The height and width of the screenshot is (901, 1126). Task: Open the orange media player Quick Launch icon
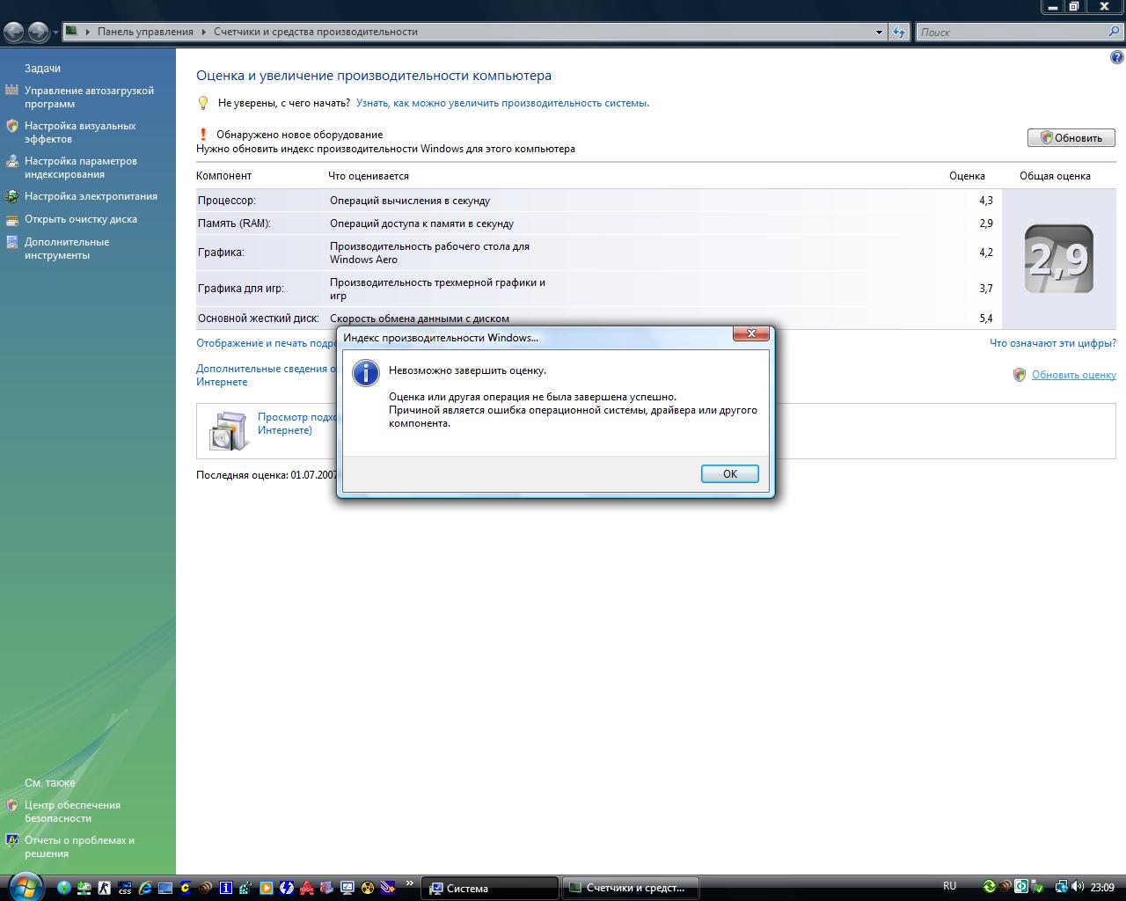267,888
